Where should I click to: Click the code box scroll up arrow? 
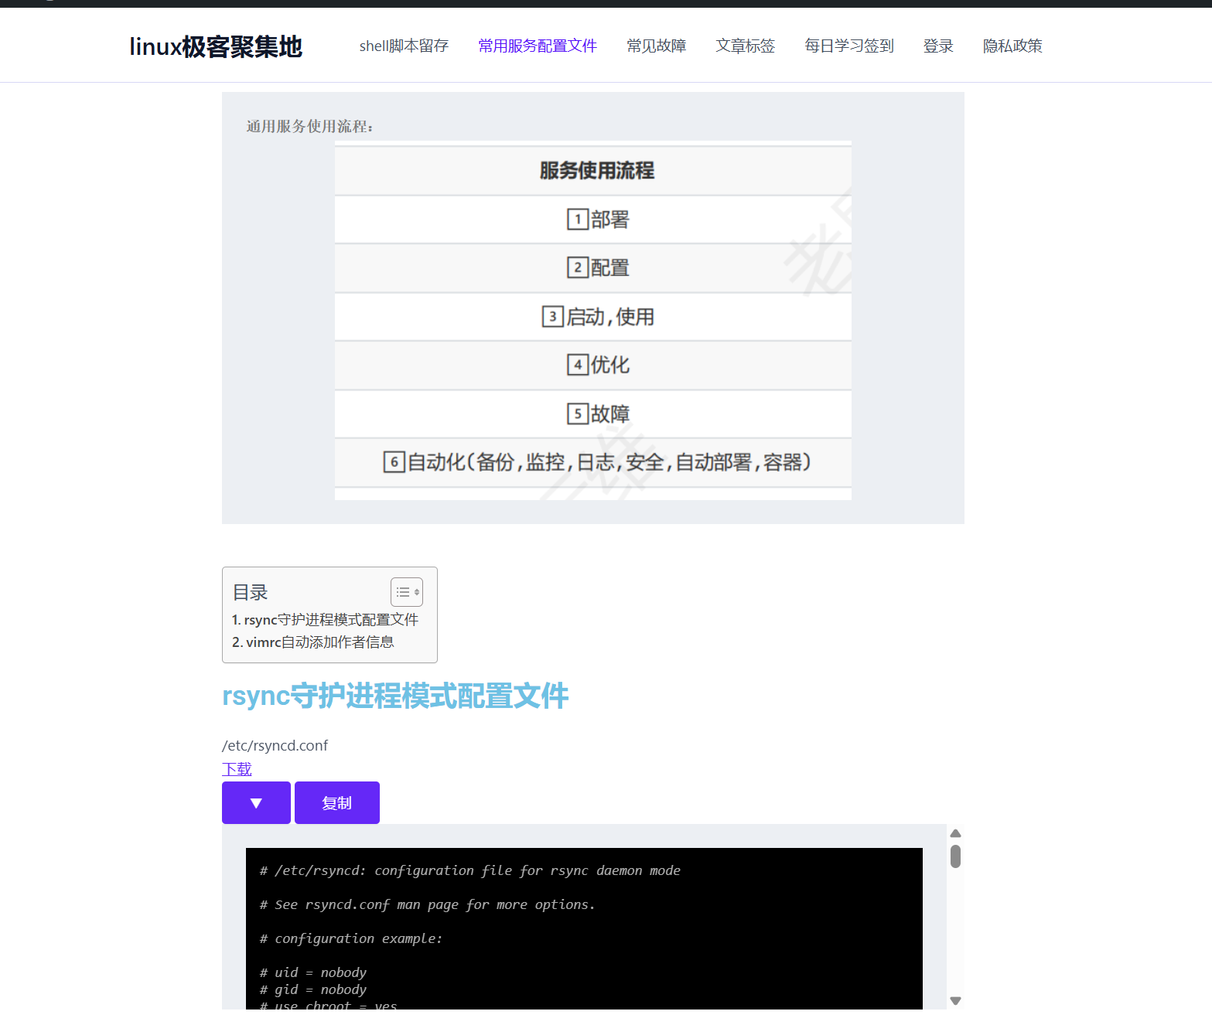click(955, 833)
